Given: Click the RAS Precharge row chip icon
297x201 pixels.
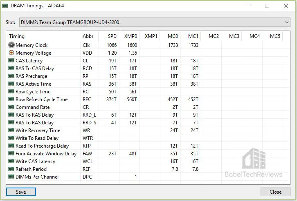Looking at the screenshot, I should click(x=11, y=76).
